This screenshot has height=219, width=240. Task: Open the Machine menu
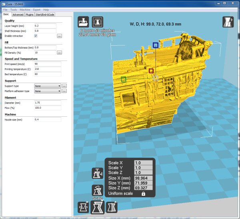[25, 10]
